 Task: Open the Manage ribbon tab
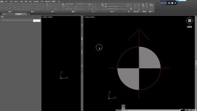click(26, 2)
